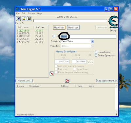Click the Next Scan button
The height and width of the screenshot is (123, 131).
point(73,28)
